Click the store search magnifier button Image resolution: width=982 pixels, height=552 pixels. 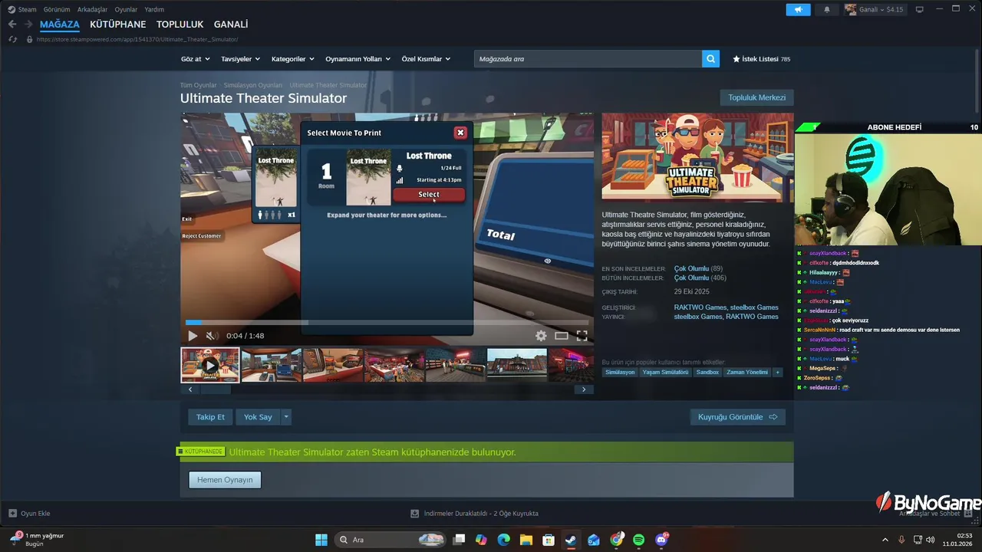tap(711, 58)
